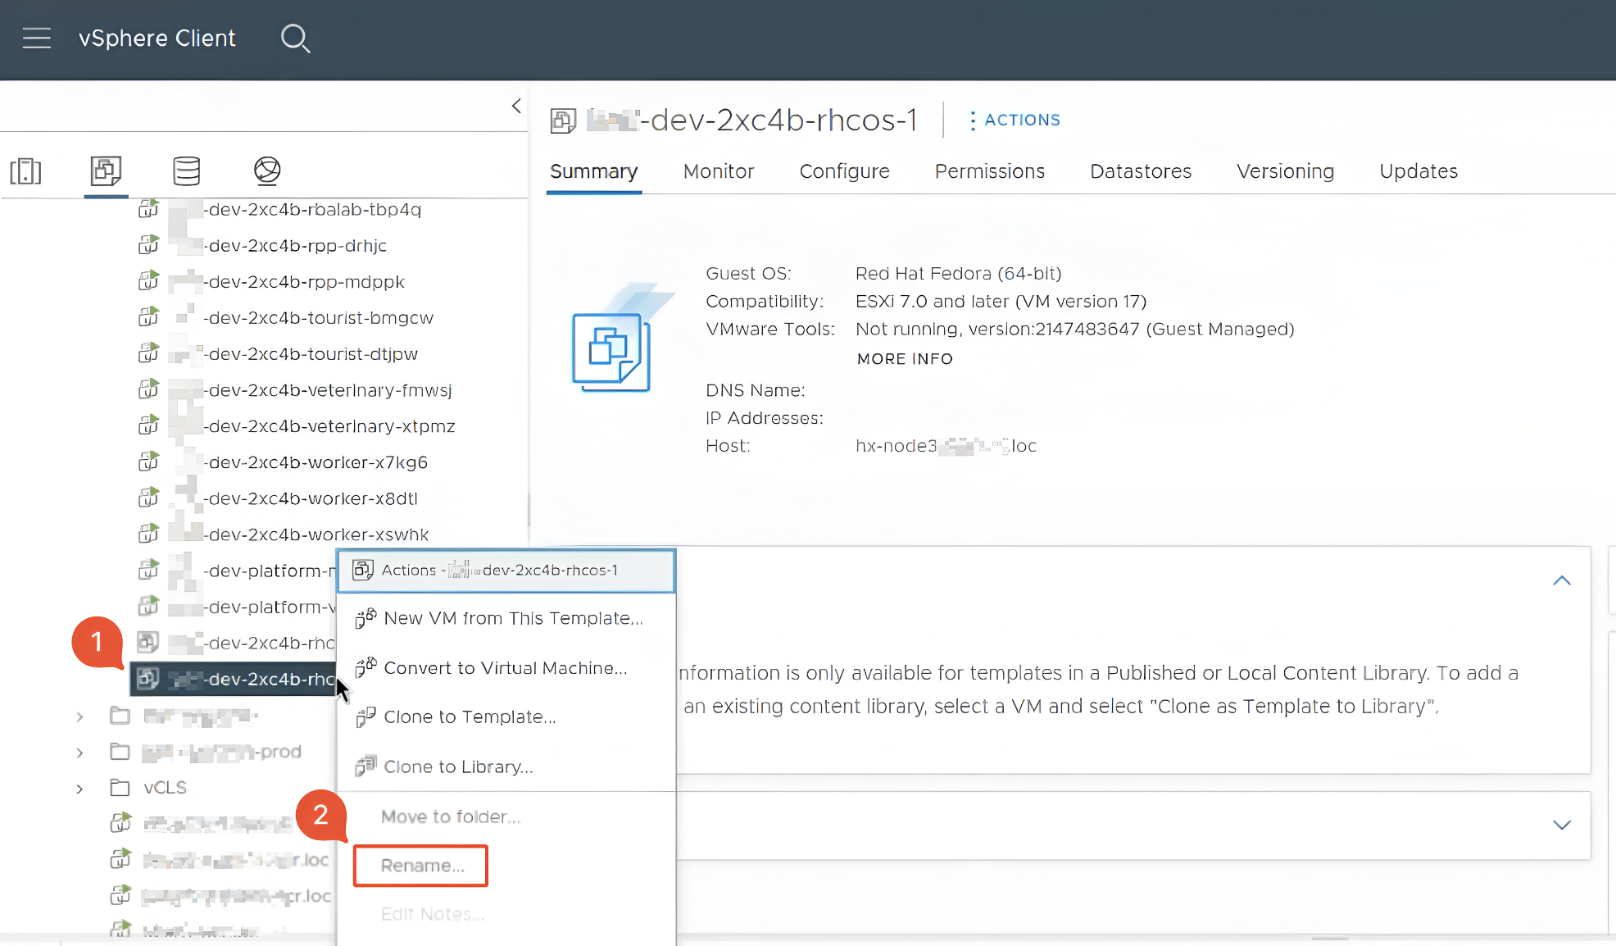1616x946 pixels.
Task: Select VM icon for dev-2xc4b-worker-xswhk
Action: (x=148, y=534)
